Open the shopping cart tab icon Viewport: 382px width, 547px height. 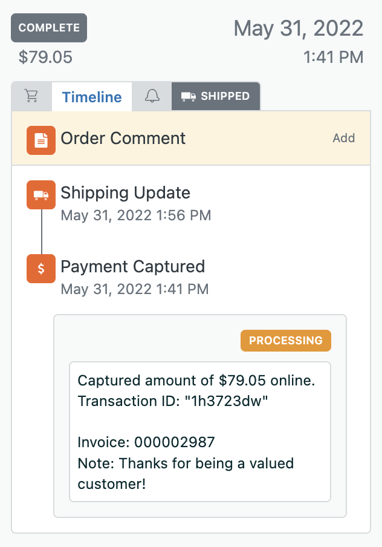[31, 96]
